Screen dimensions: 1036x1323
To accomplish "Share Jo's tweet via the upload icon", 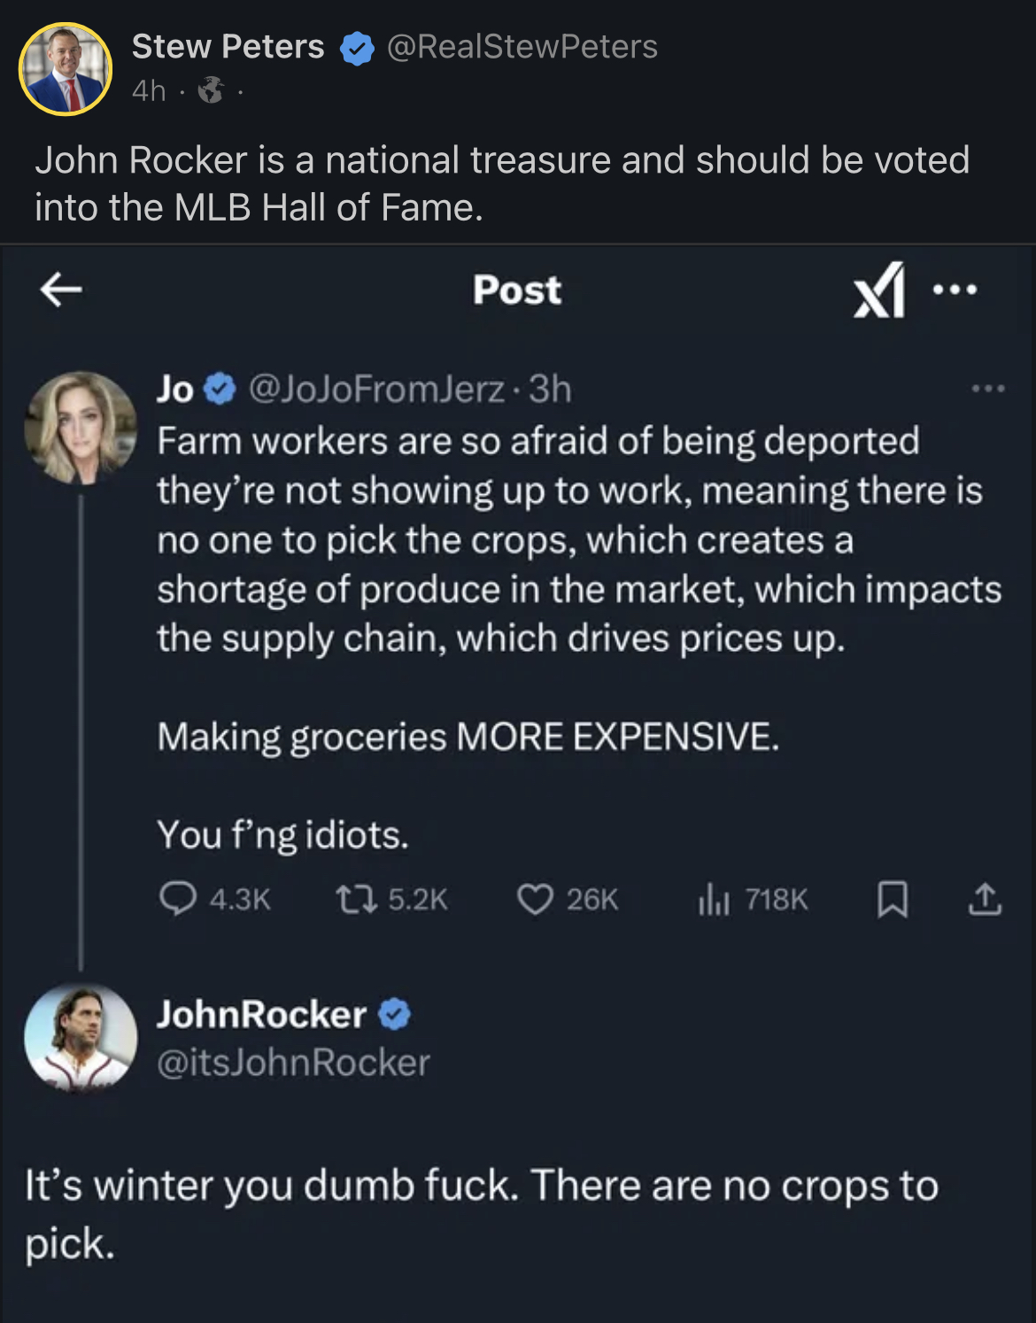I will click(x=985, y=900).
